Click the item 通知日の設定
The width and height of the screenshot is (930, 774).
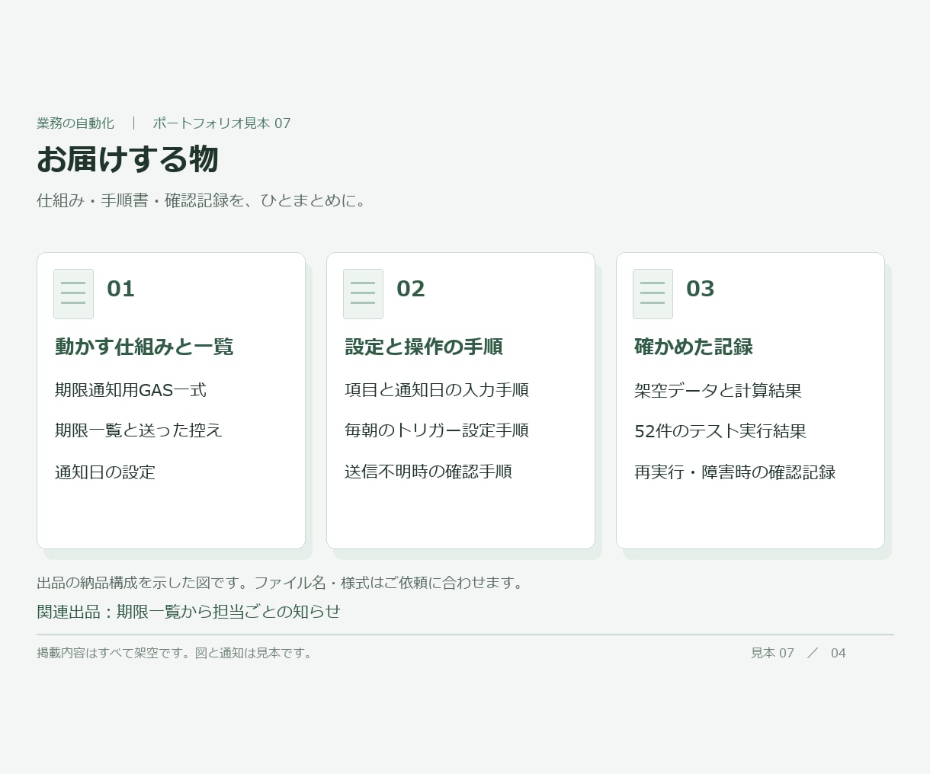(105, 472)
